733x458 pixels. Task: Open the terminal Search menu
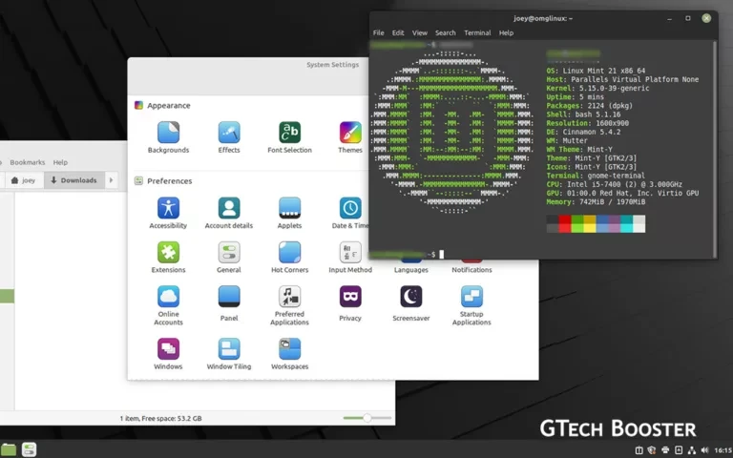[x=445, y=32]
